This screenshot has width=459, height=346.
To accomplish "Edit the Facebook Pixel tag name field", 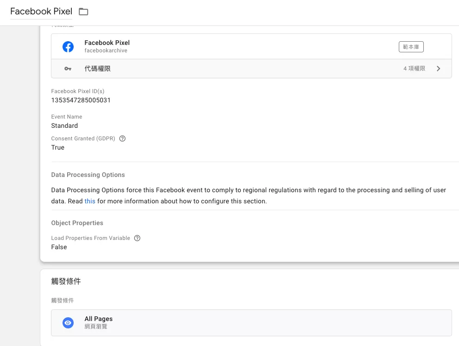I will click(41, 12).
